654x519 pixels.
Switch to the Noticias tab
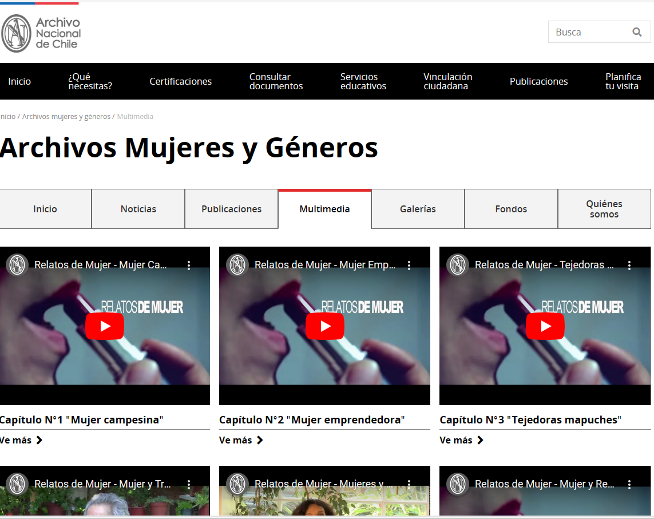pos(138,209)
